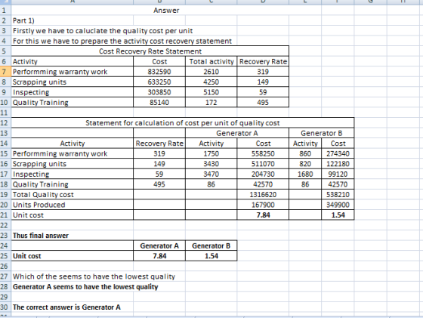Click cost value 303850
Image resolution: width=423 pixels, height=318 pixels.
pyautogui.click(x=159, y=92)
